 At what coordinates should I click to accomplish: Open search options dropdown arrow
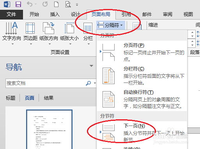[x=95, y=83]
